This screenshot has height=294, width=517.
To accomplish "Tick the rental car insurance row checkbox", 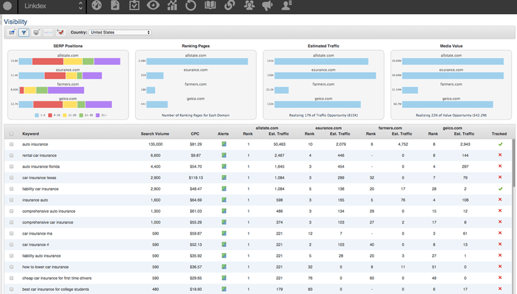I will pos(12,156).
